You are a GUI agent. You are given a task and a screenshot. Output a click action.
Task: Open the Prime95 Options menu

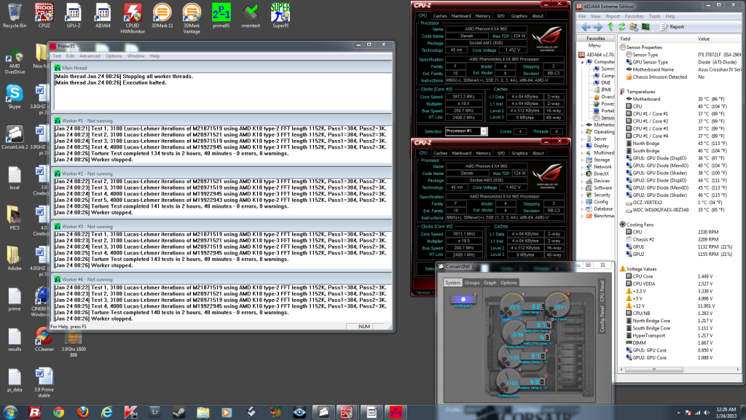[x=114, y=55]
